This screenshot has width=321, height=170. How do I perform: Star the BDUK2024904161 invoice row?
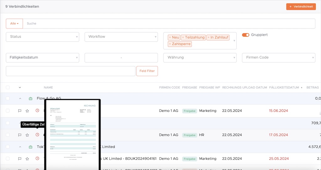click(x=27, y=159)
